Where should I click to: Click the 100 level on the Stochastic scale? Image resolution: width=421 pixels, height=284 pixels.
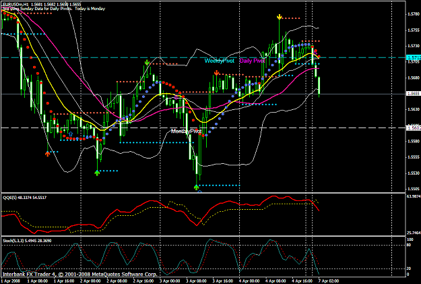point(410,239)
